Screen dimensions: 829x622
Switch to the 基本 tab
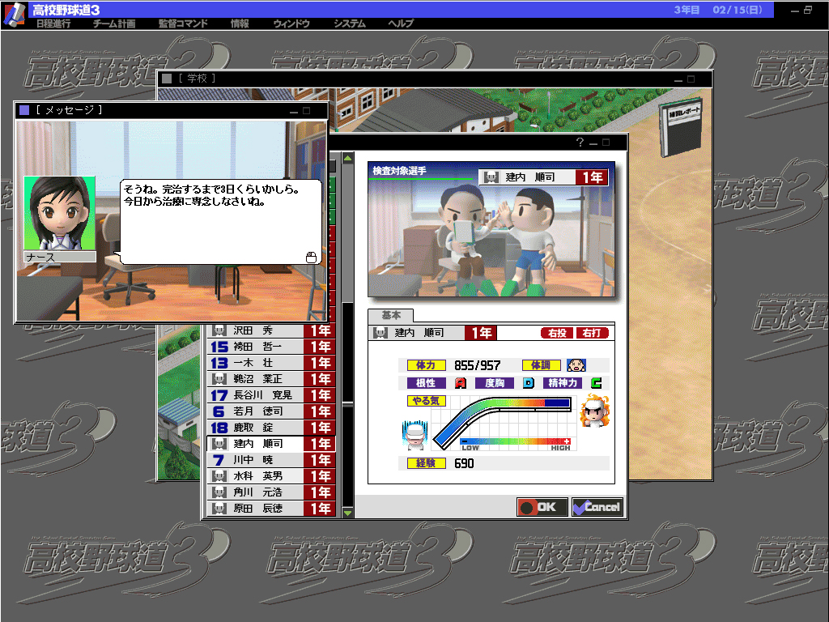click(391, 315)
